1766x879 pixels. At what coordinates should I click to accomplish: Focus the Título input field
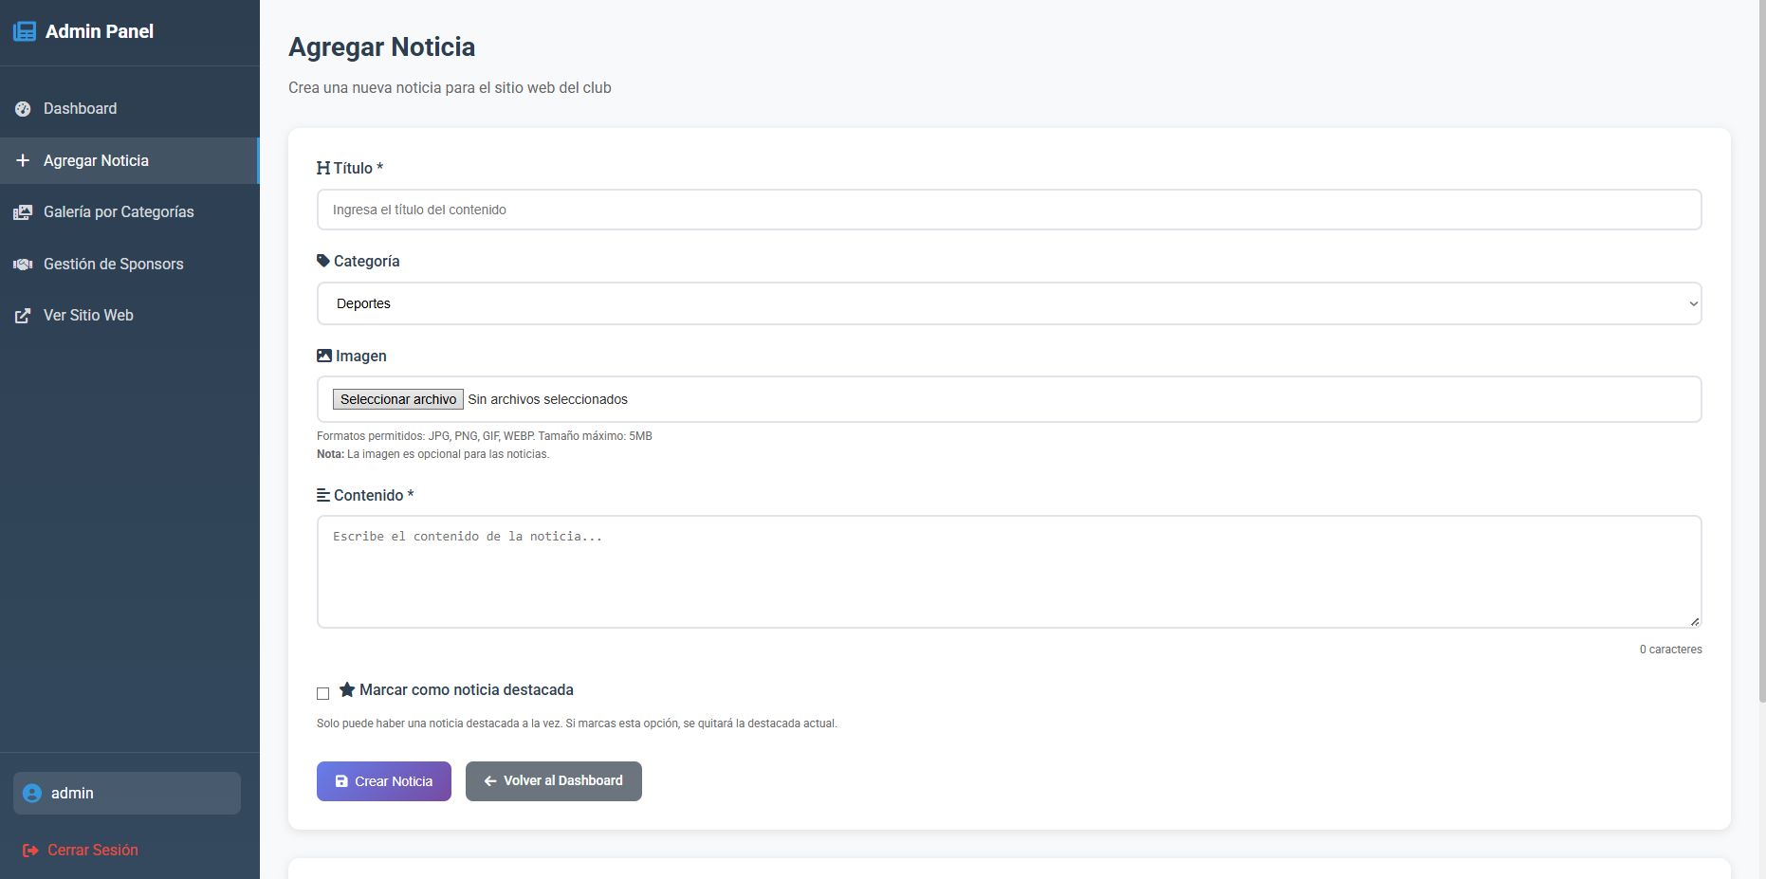tap(1008, 210)
